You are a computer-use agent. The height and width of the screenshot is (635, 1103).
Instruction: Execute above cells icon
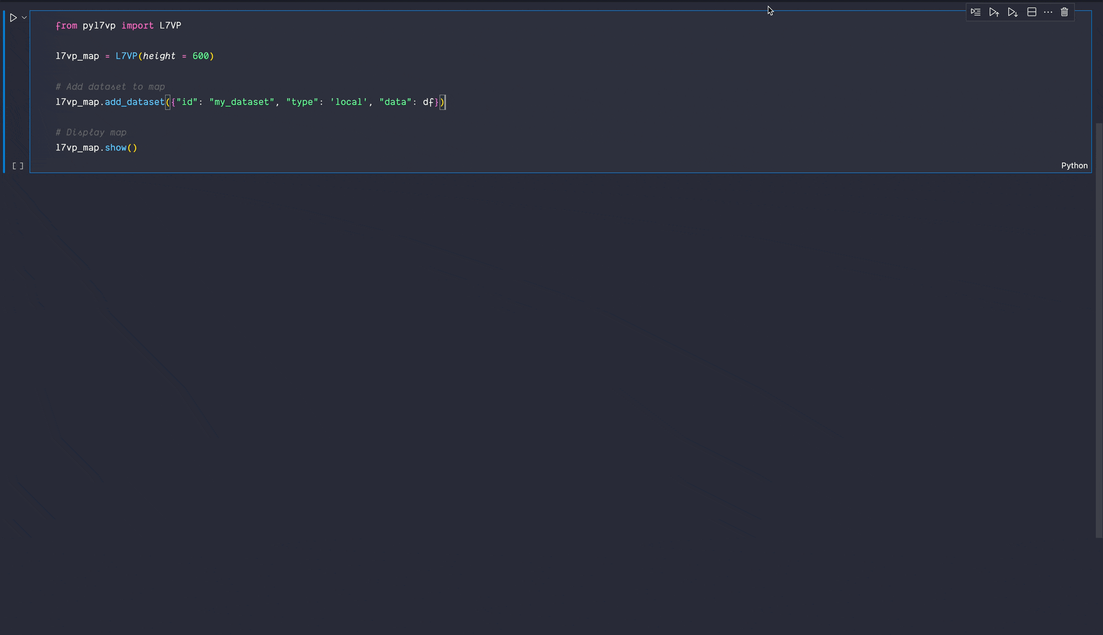(x=994, y=12)
